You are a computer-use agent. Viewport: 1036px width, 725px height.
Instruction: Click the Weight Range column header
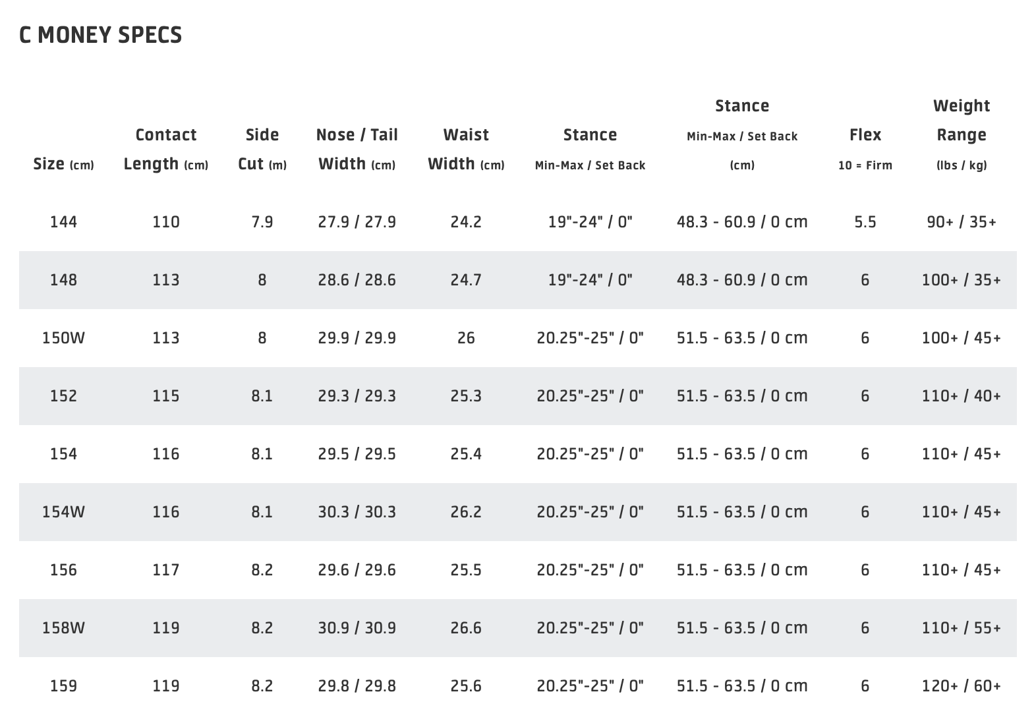961,121
